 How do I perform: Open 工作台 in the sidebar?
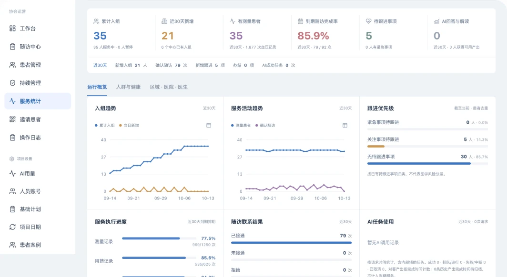click(x=38, y=29)
